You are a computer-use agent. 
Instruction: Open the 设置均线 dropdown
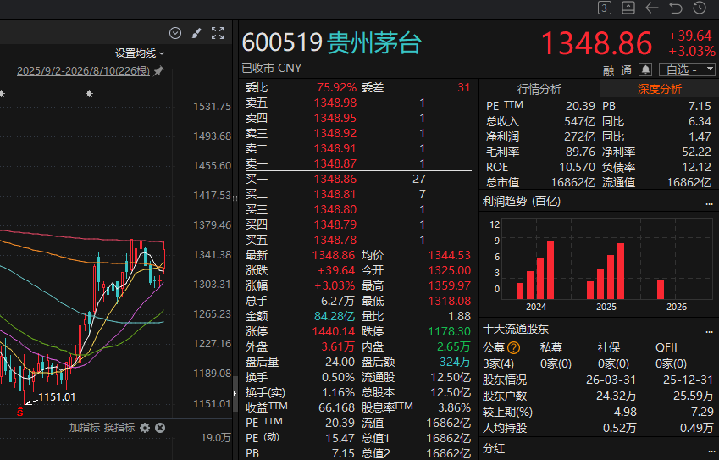[140, 53]
